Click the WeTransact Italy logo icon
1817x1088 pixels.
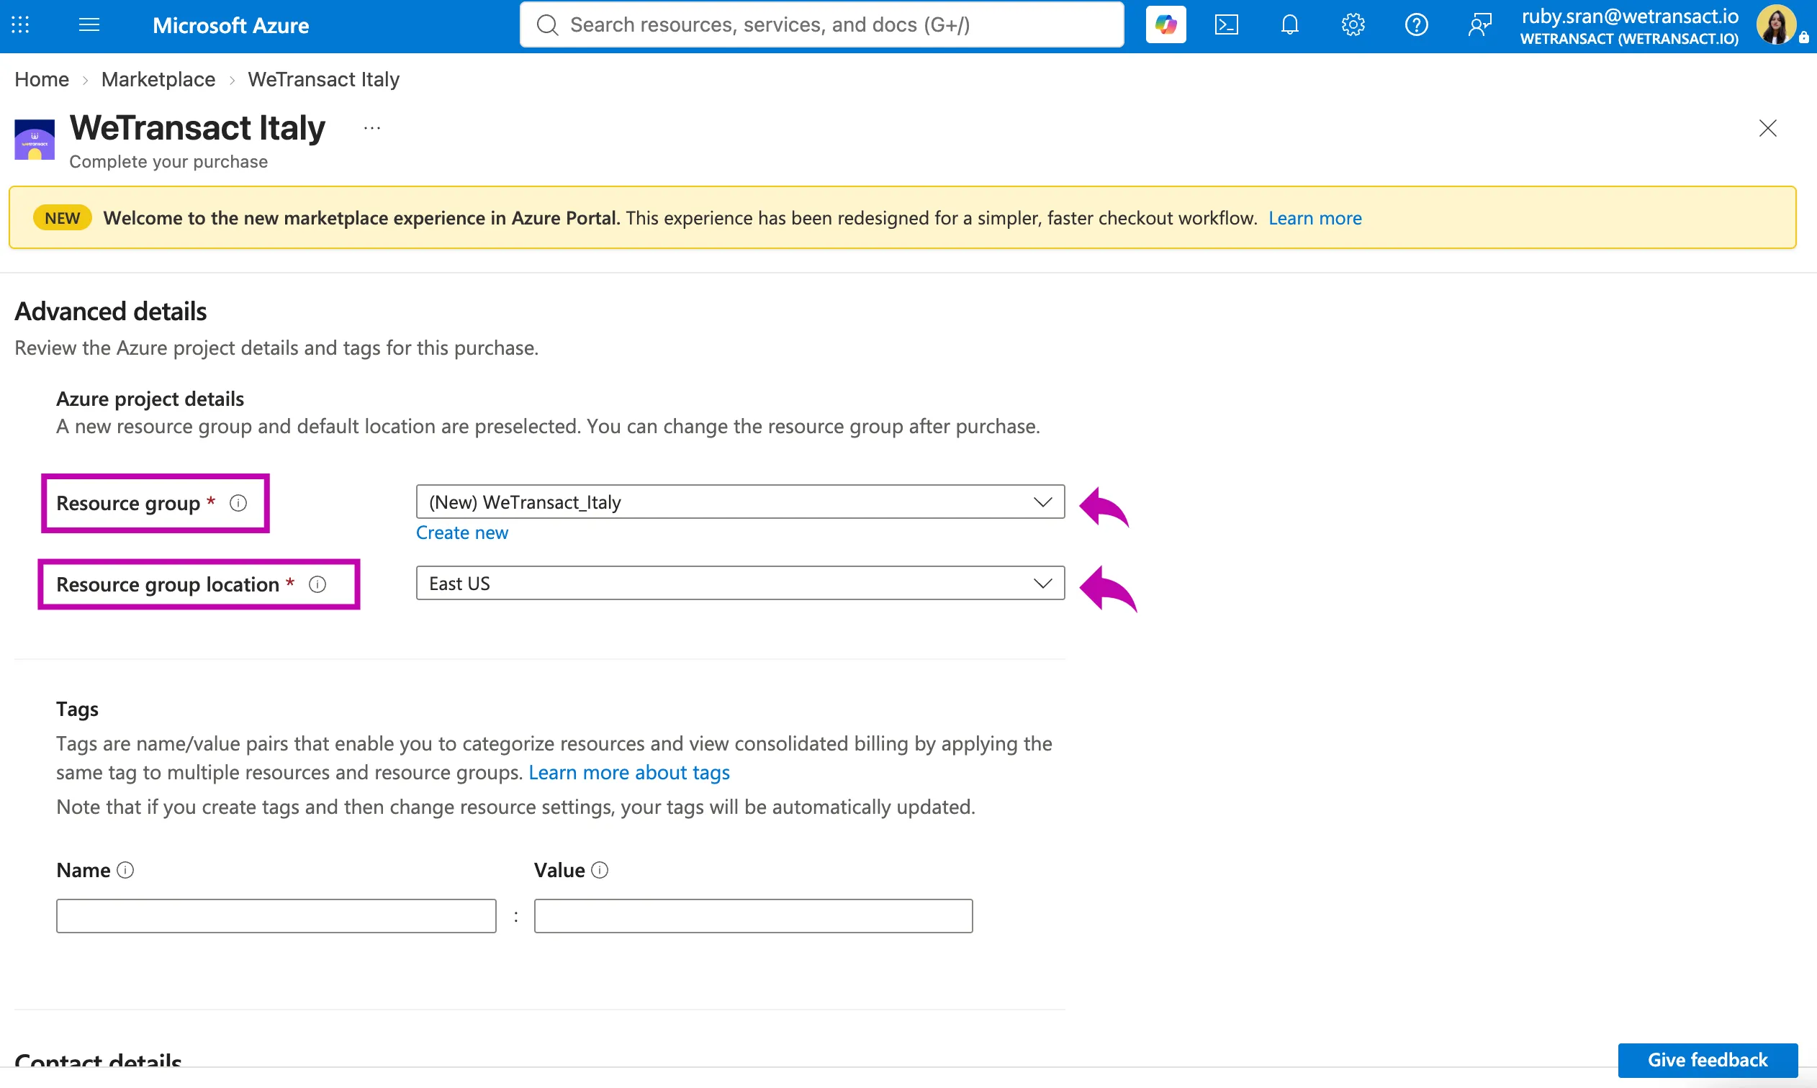35,140
